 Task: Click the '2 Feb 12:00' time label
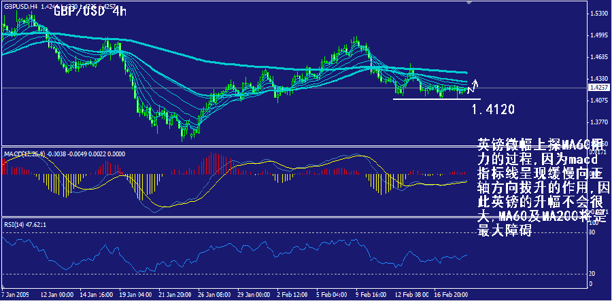tap(292, 294)
